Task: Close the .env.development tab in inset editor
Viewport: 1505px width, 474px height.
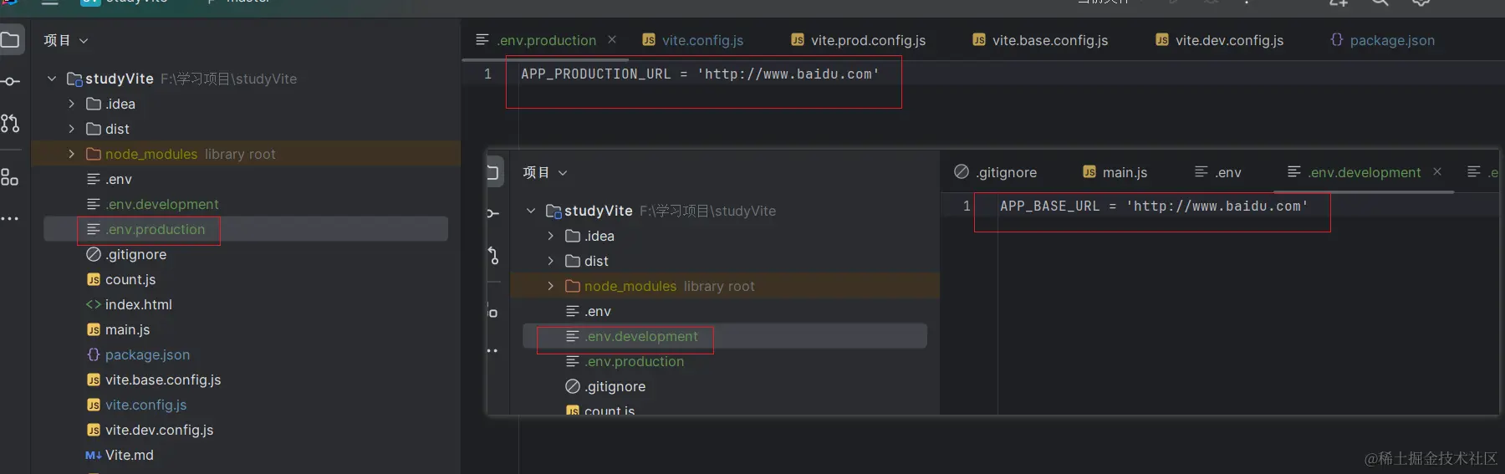Action: (1437, 171)
